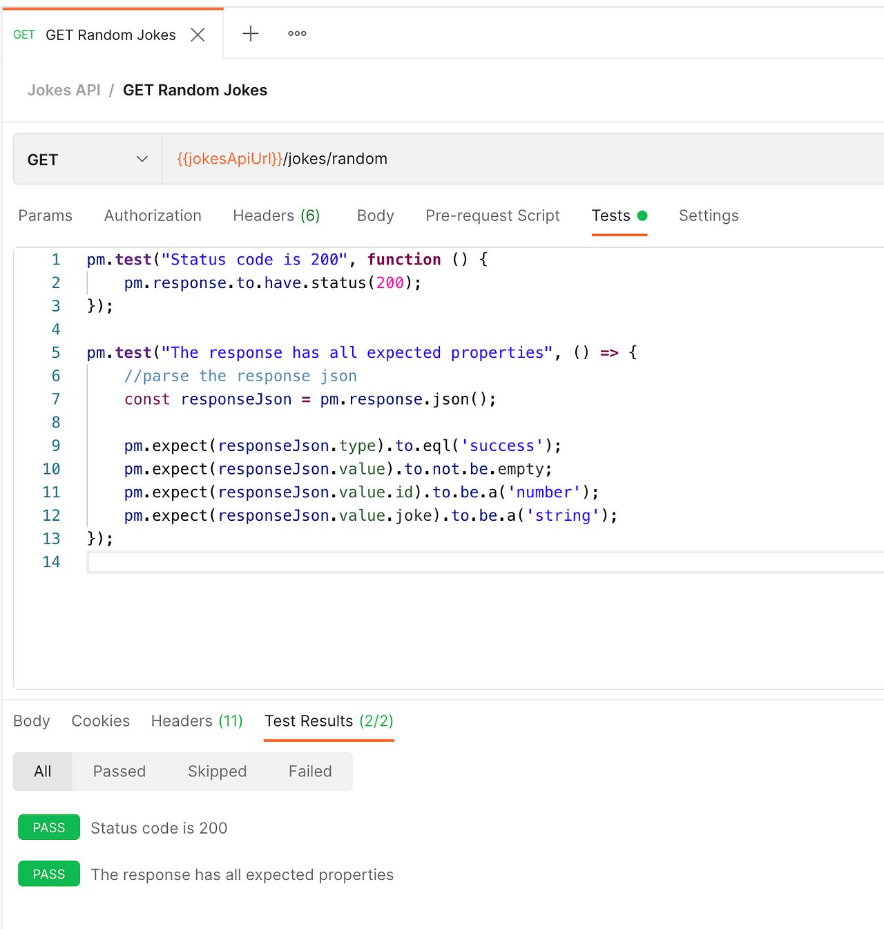
Task: Click the jokesApiUrl variable in the URL
Action: tap(228, 159)
